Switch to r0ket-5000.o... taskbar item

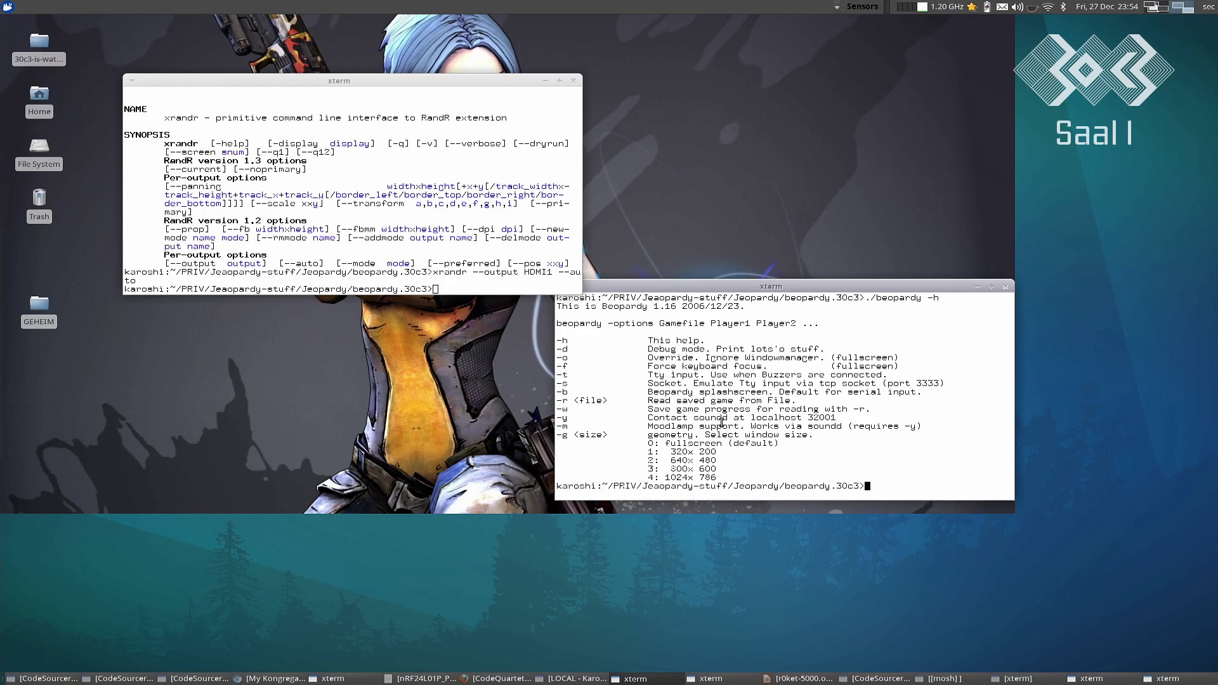coord(798,679)
